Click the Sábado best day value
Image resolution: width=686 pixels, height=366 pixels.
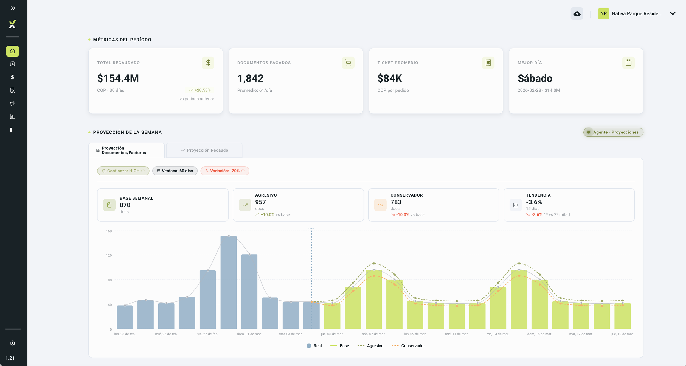pyautogui.click(x=535, y=79)
